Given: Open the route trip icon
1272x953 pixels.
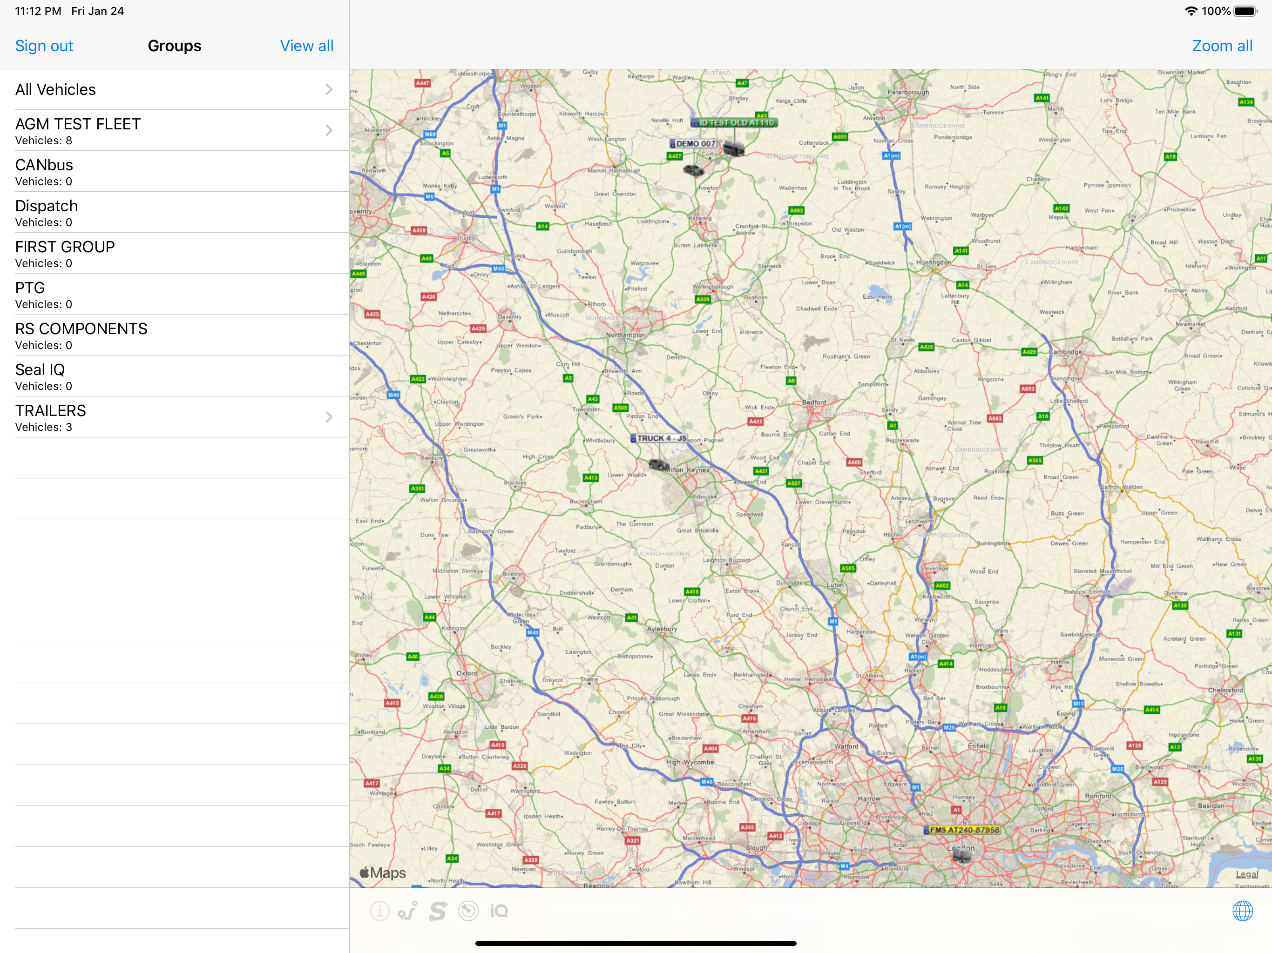Looking at the screenshot, I should coord(408,911).
